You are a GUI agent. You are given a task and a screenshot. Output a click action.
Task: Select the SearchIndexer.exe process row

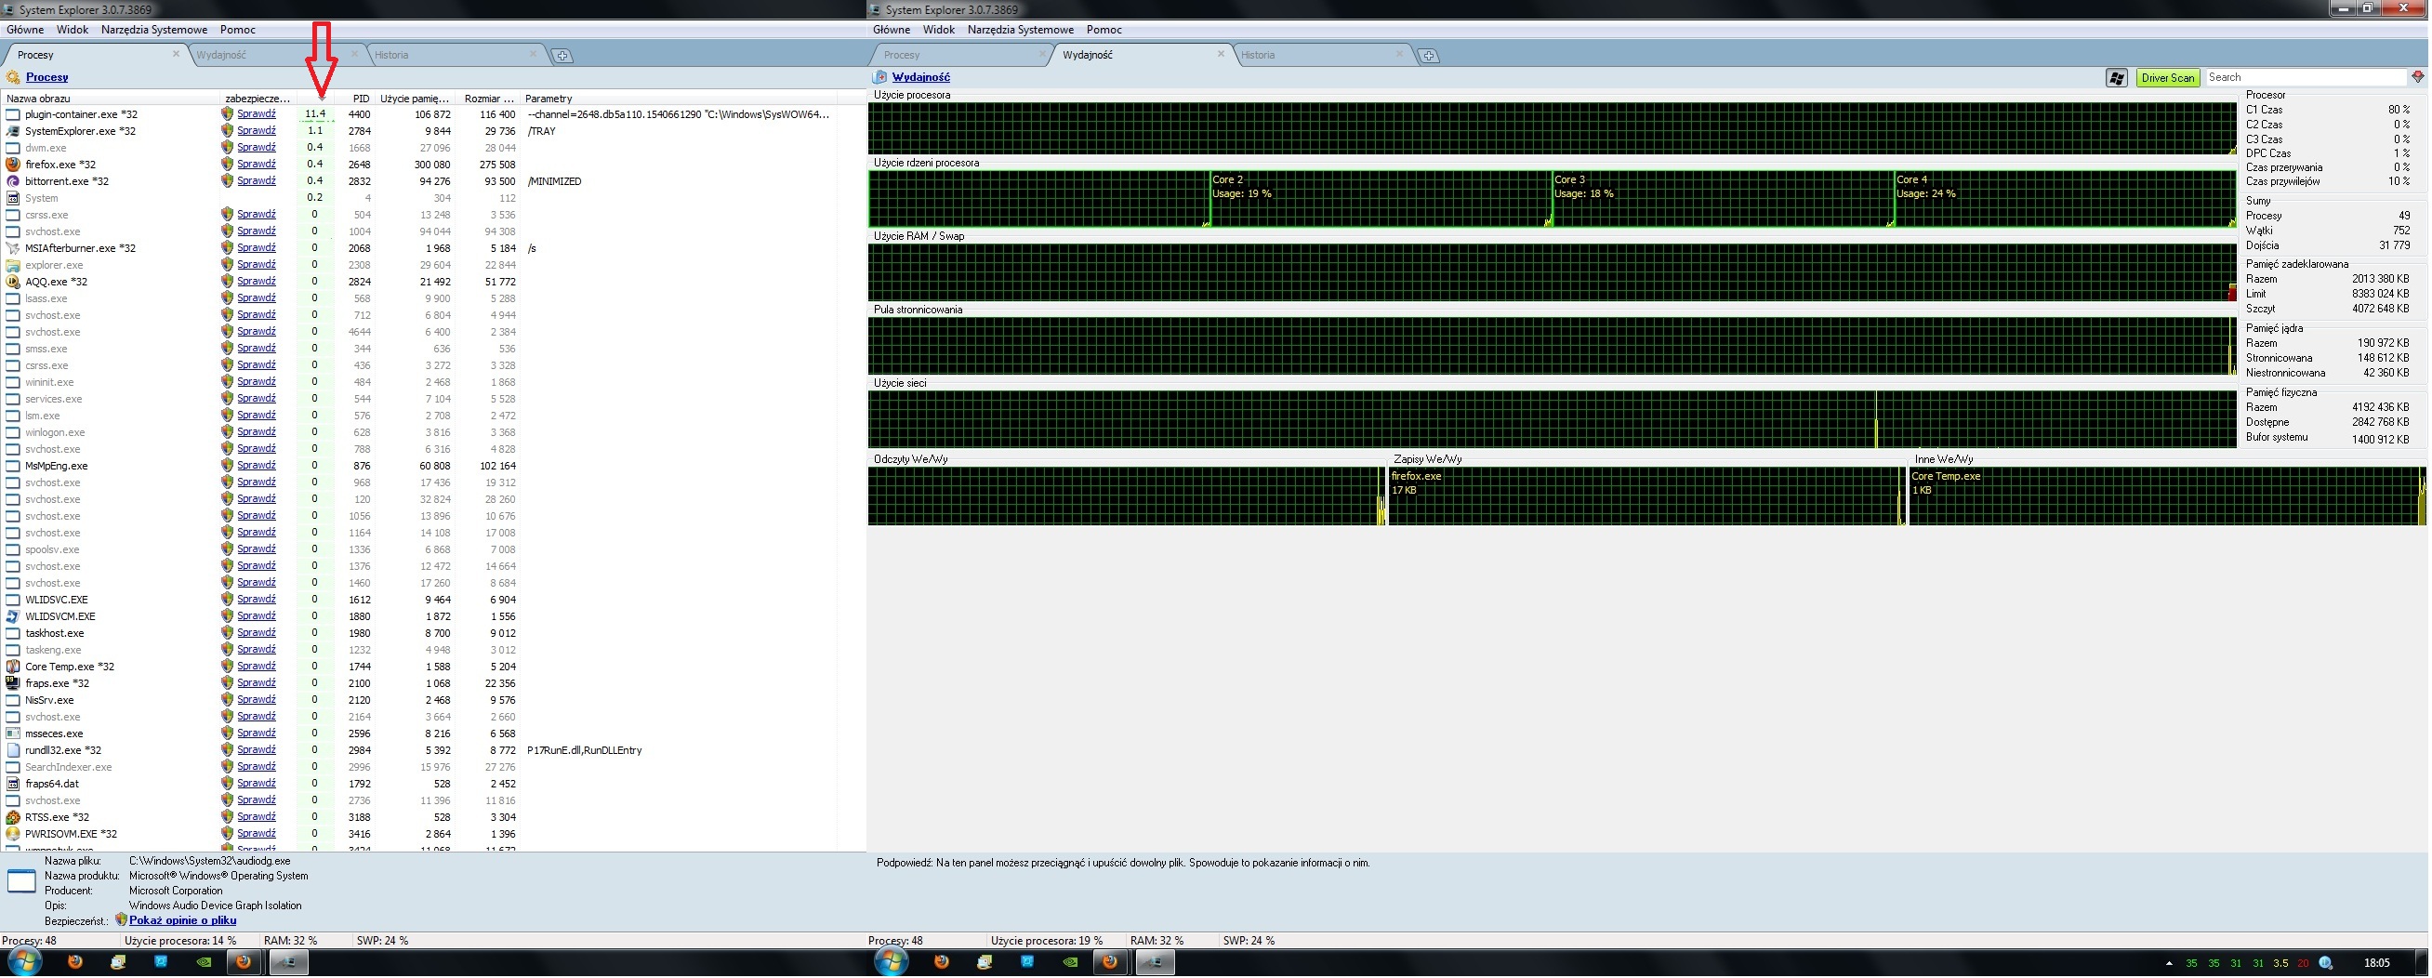[x=420, y=769]
